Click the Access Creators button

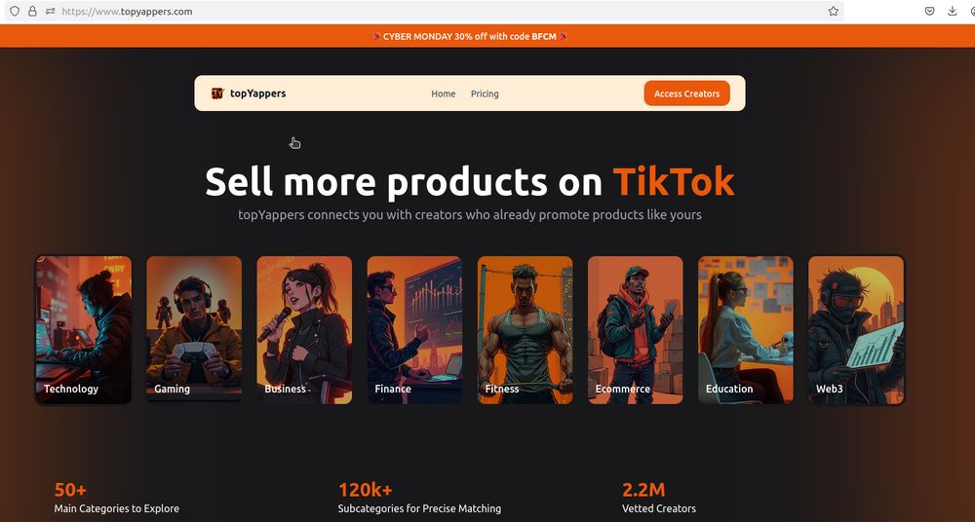tap(686, 93)
